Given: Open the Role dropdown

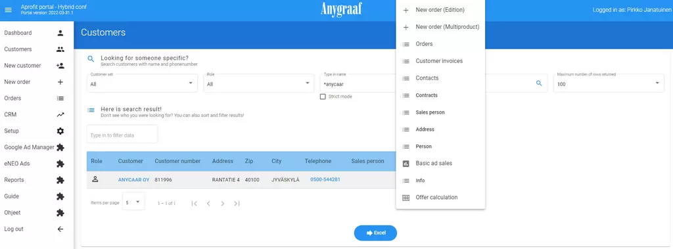Looking at the screenshot, I should [259, 83].
